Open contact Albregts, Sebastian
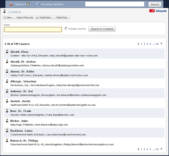The width and height of the screenshot is (169, 156). [23, 81]
